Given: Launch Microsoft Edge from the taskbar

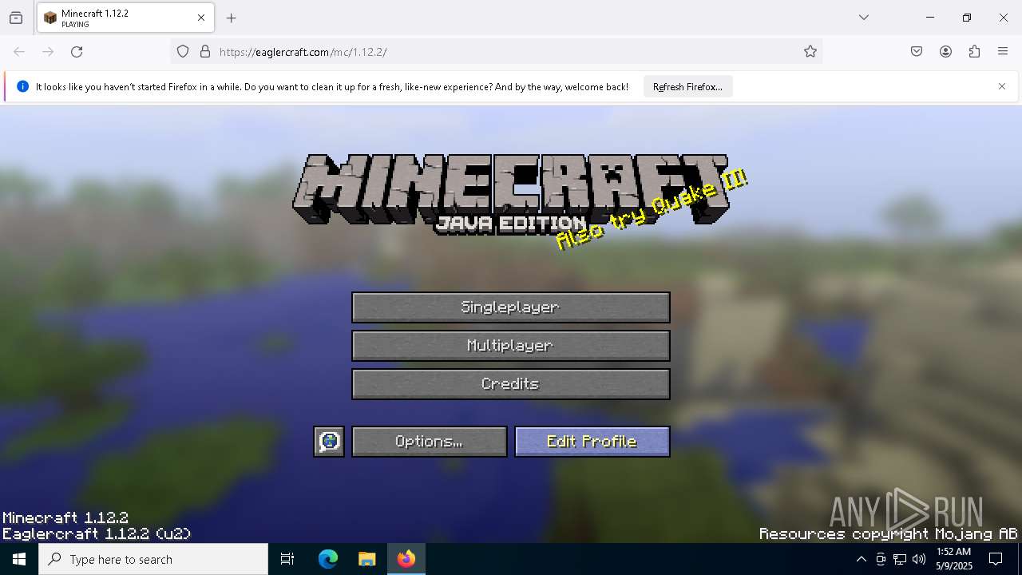Looking at the screenshot, I should point(328,559).
